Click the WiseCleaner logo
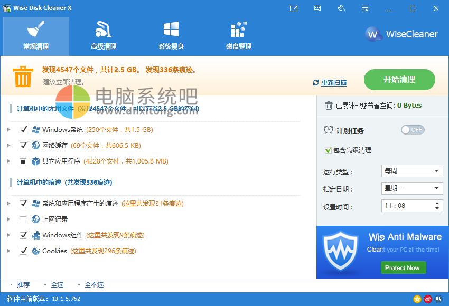 [401, 34]
